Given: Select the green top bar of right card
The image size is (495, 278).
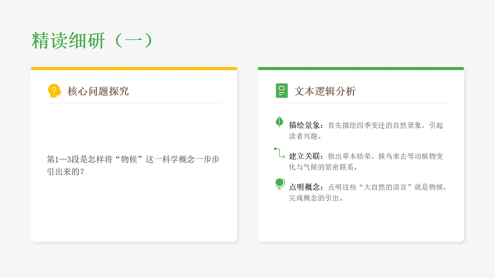Looking at the screenshot, I should point(361,68).
